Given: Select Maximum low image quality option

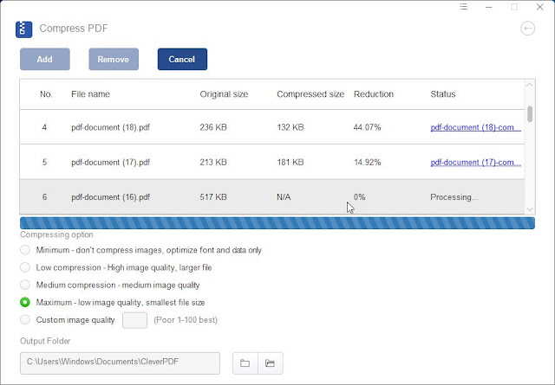Looking at the screenshot, I should (25, 302).
